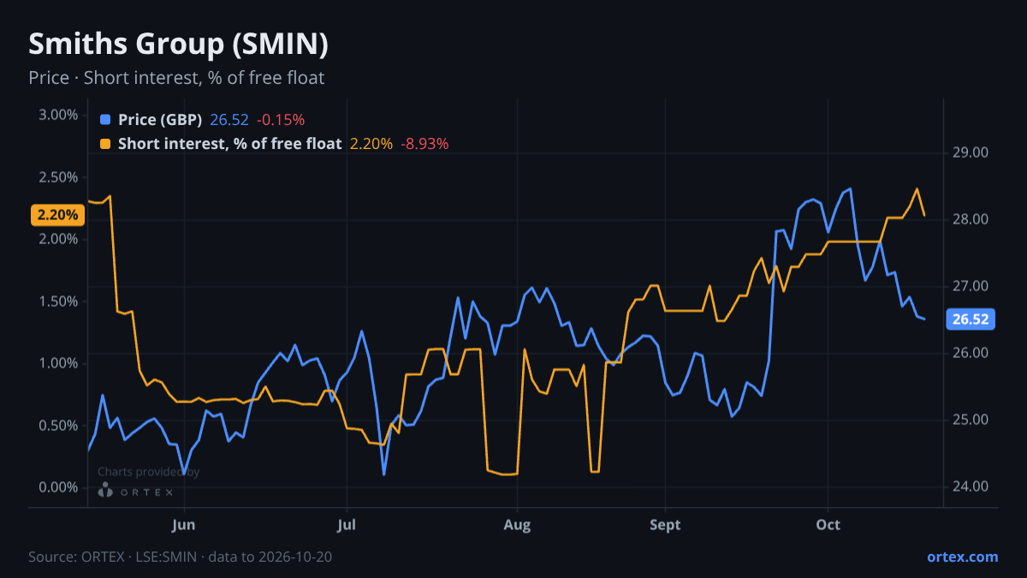Click the blue Price legend swatch
Screen dimensions: 1027x578
(x=105, y=119)
